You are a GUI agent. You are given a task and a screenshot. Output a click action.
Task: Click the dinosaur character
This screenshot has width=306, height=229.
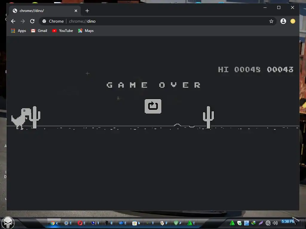point(21,119)
